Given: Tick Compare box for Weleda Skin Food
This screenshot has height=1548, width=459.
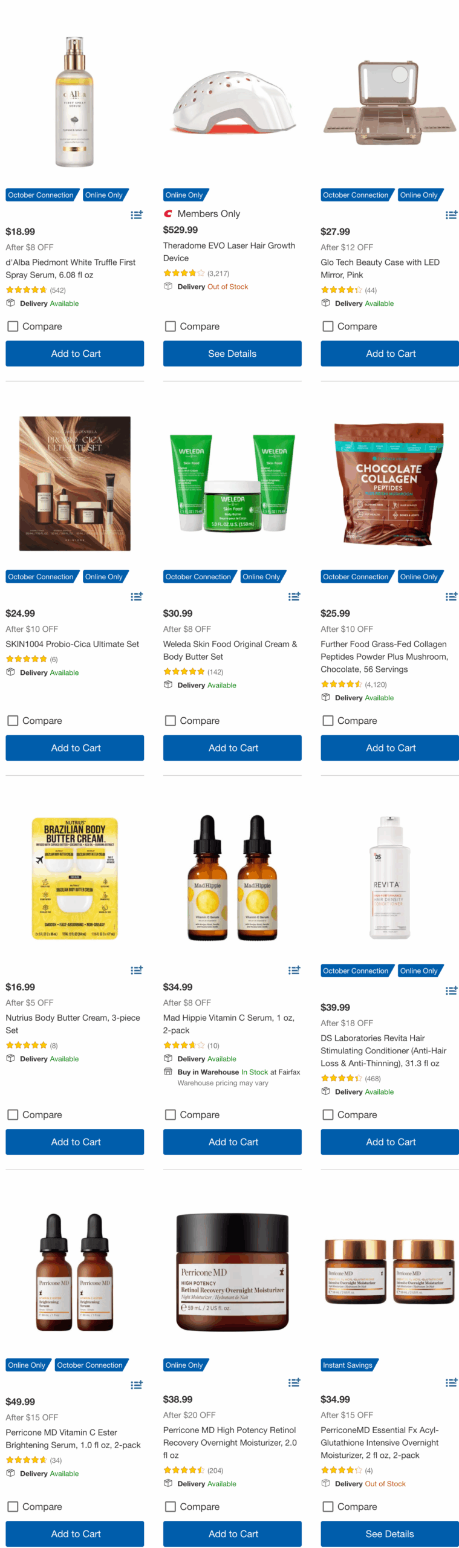Looking at the screenshot, I should tap(170, 720).
